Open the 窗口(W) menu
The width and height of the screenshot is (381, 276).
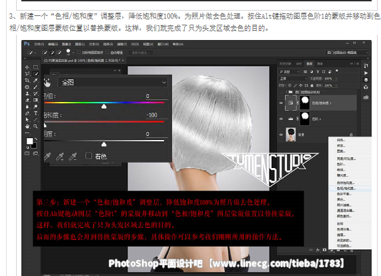tap(163, 44)
